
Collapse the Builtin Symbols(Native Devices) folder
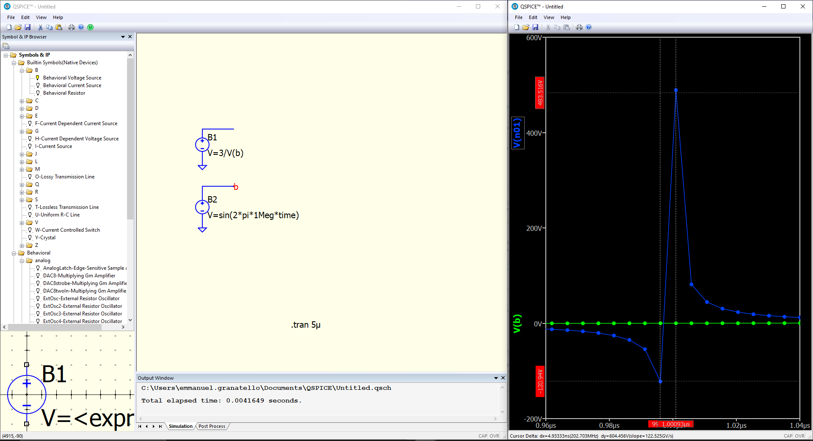pos(14,63)
